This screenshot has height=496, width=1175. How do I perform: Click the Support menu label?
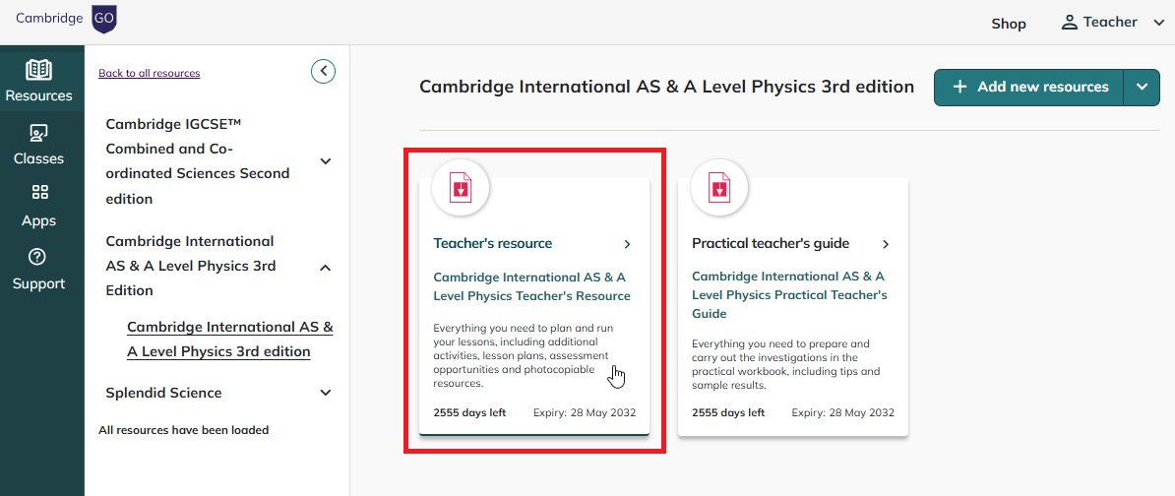coord(38,284)
